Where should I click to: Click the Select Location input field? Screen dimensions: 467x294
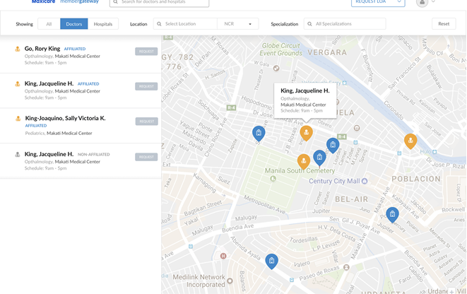click(185, 24)
